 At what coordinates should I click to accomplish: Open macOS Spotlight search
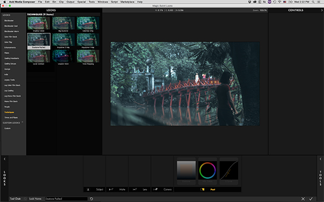coord(313,2)
